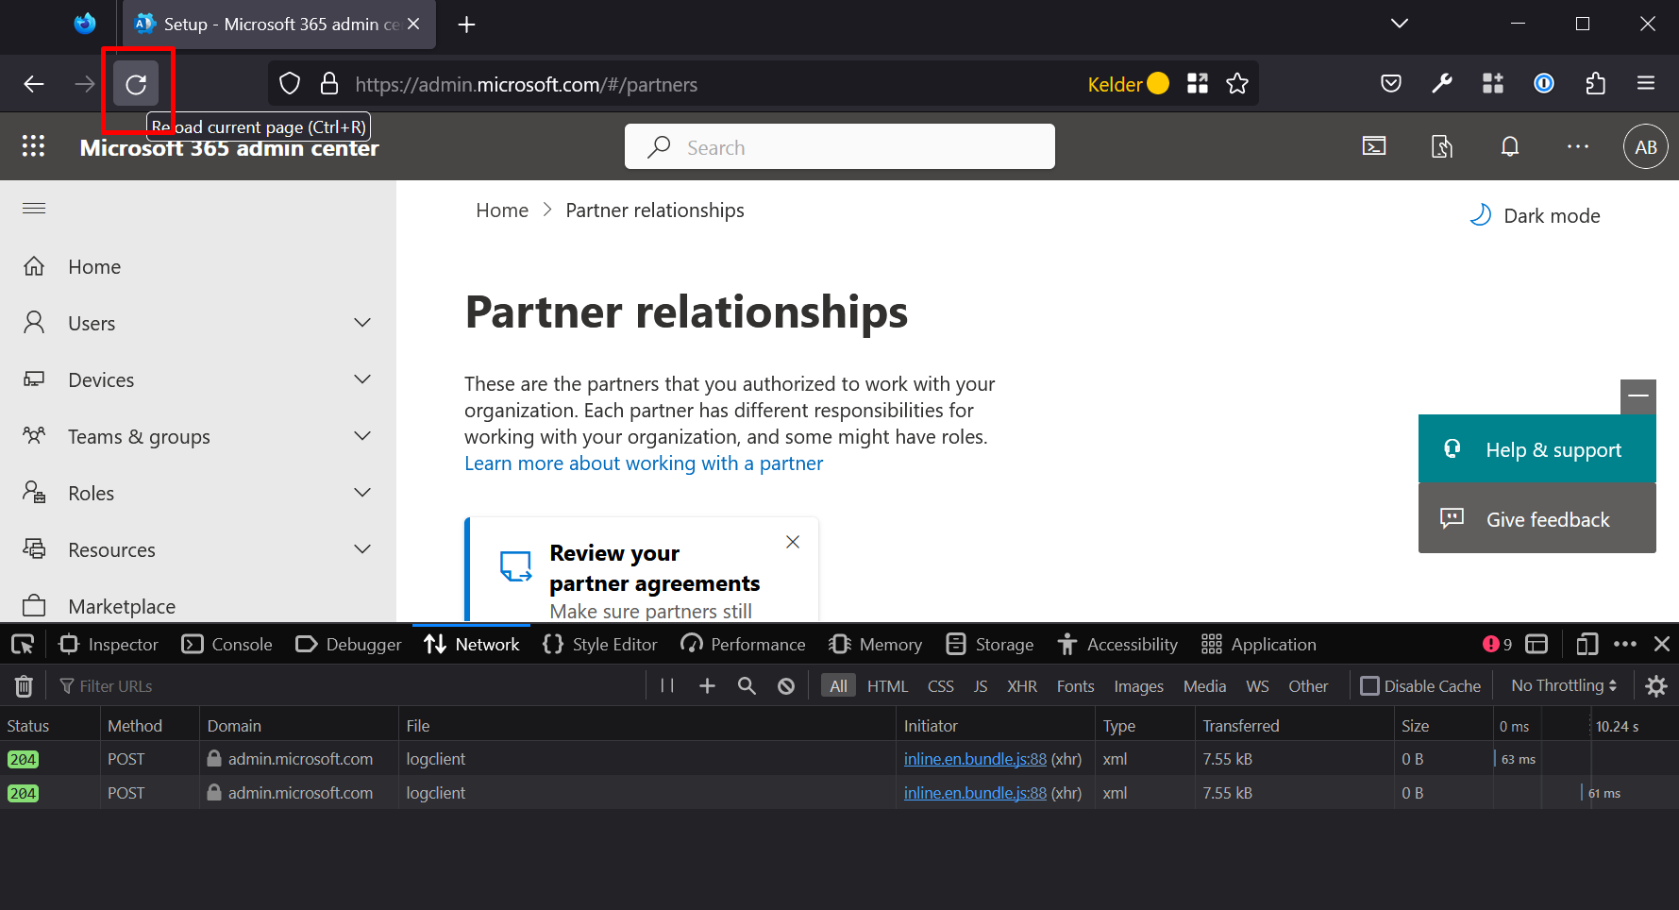This screenshot has height=910, width=1679.
Task: Reload the current page
Action: coord(136,84)
